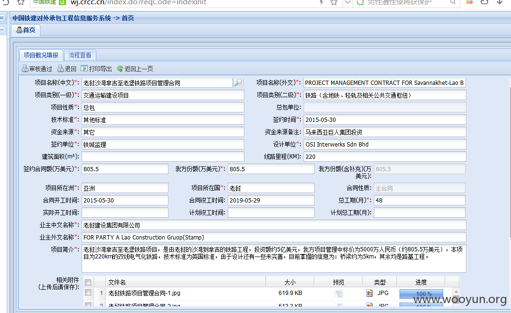Click the 项目名称(外文) input field
This screenshot has height=313, width=511.
pos(384,83)
